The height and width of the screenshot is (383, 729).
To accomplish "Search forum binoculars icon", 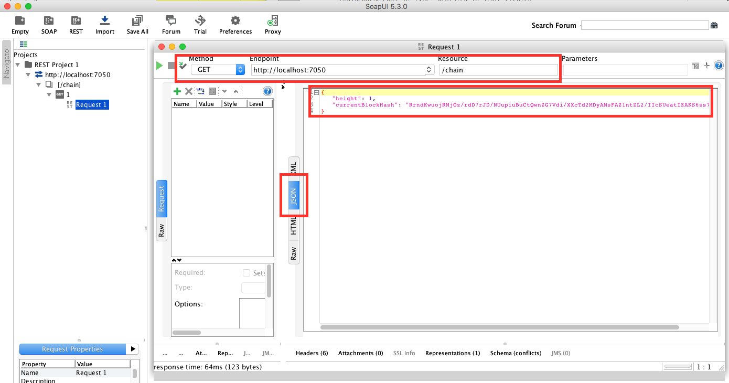I will (x=714, y=25).
